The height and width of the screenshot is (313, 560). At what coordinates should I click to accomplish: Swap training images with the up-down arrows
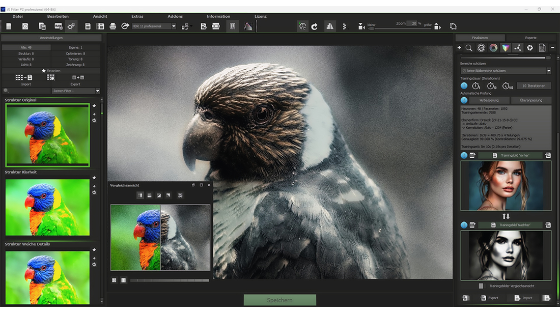tap(506, 216)
